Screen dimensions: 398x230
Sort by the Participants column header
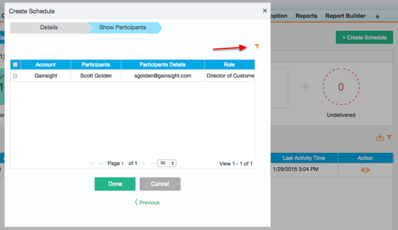tap(96, 64)
